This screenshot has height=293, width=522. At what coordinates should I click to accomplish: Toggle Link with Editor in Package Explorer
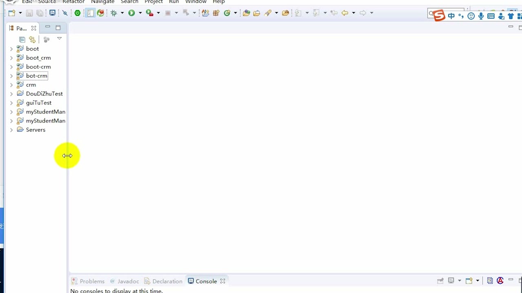click(x=32, y=39)
